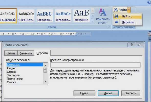Click the Изменить стили icon

tap(103, 12)
